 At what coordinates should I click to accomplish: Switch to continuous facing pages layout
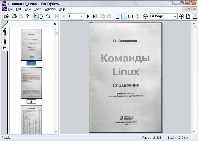pos(137,16)
